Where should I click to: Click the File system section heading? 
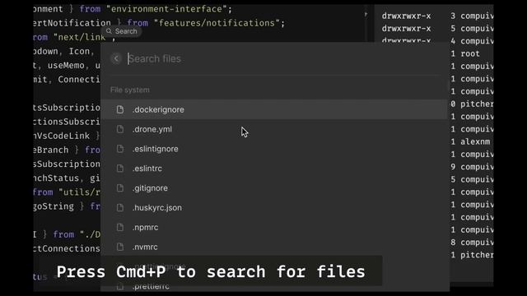click(130, 90)
